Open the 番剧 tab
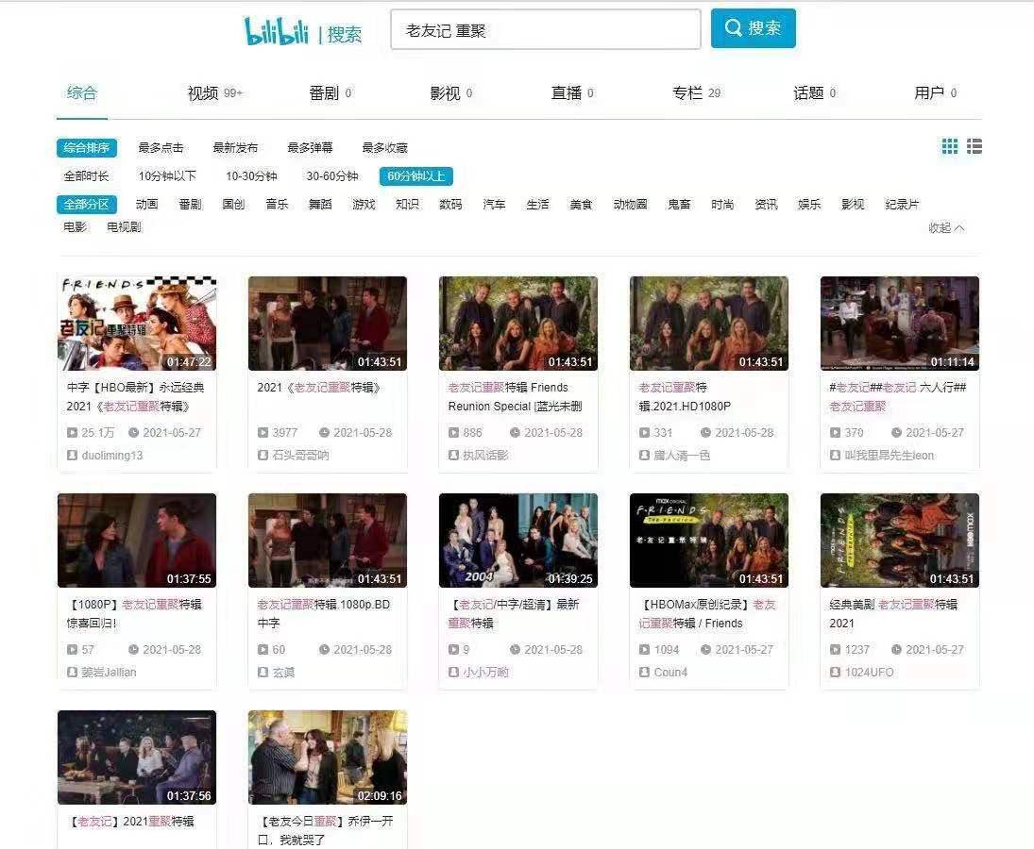This screenshot has height=849, width=1034. 330,93
